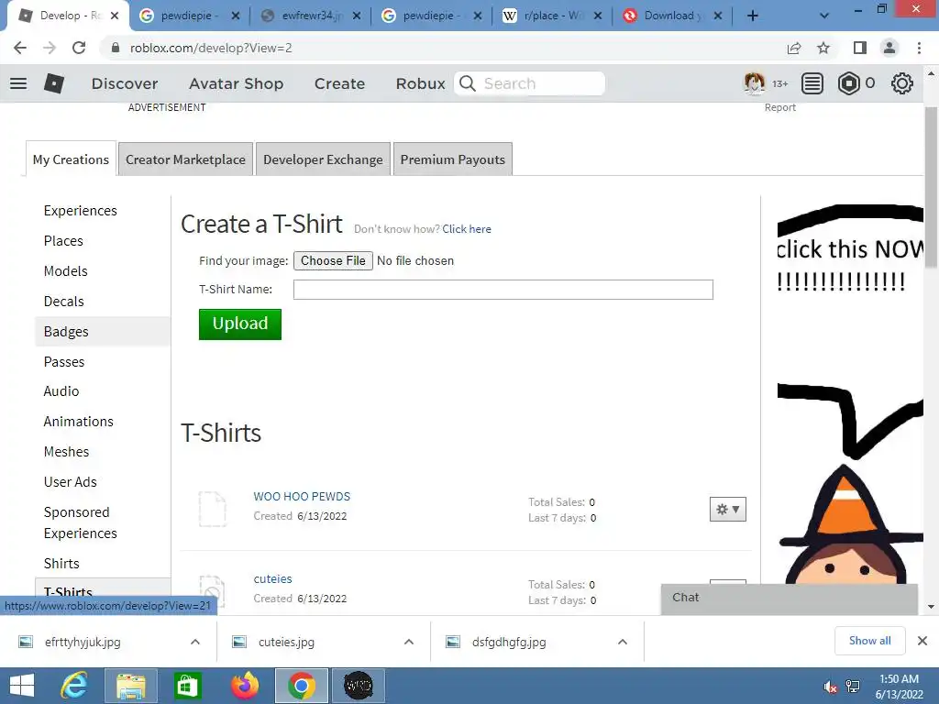The width and height of the screenshot is (939, 704).
Task: Select Shirts in the sidebar
Action: [x=61, y=564]
